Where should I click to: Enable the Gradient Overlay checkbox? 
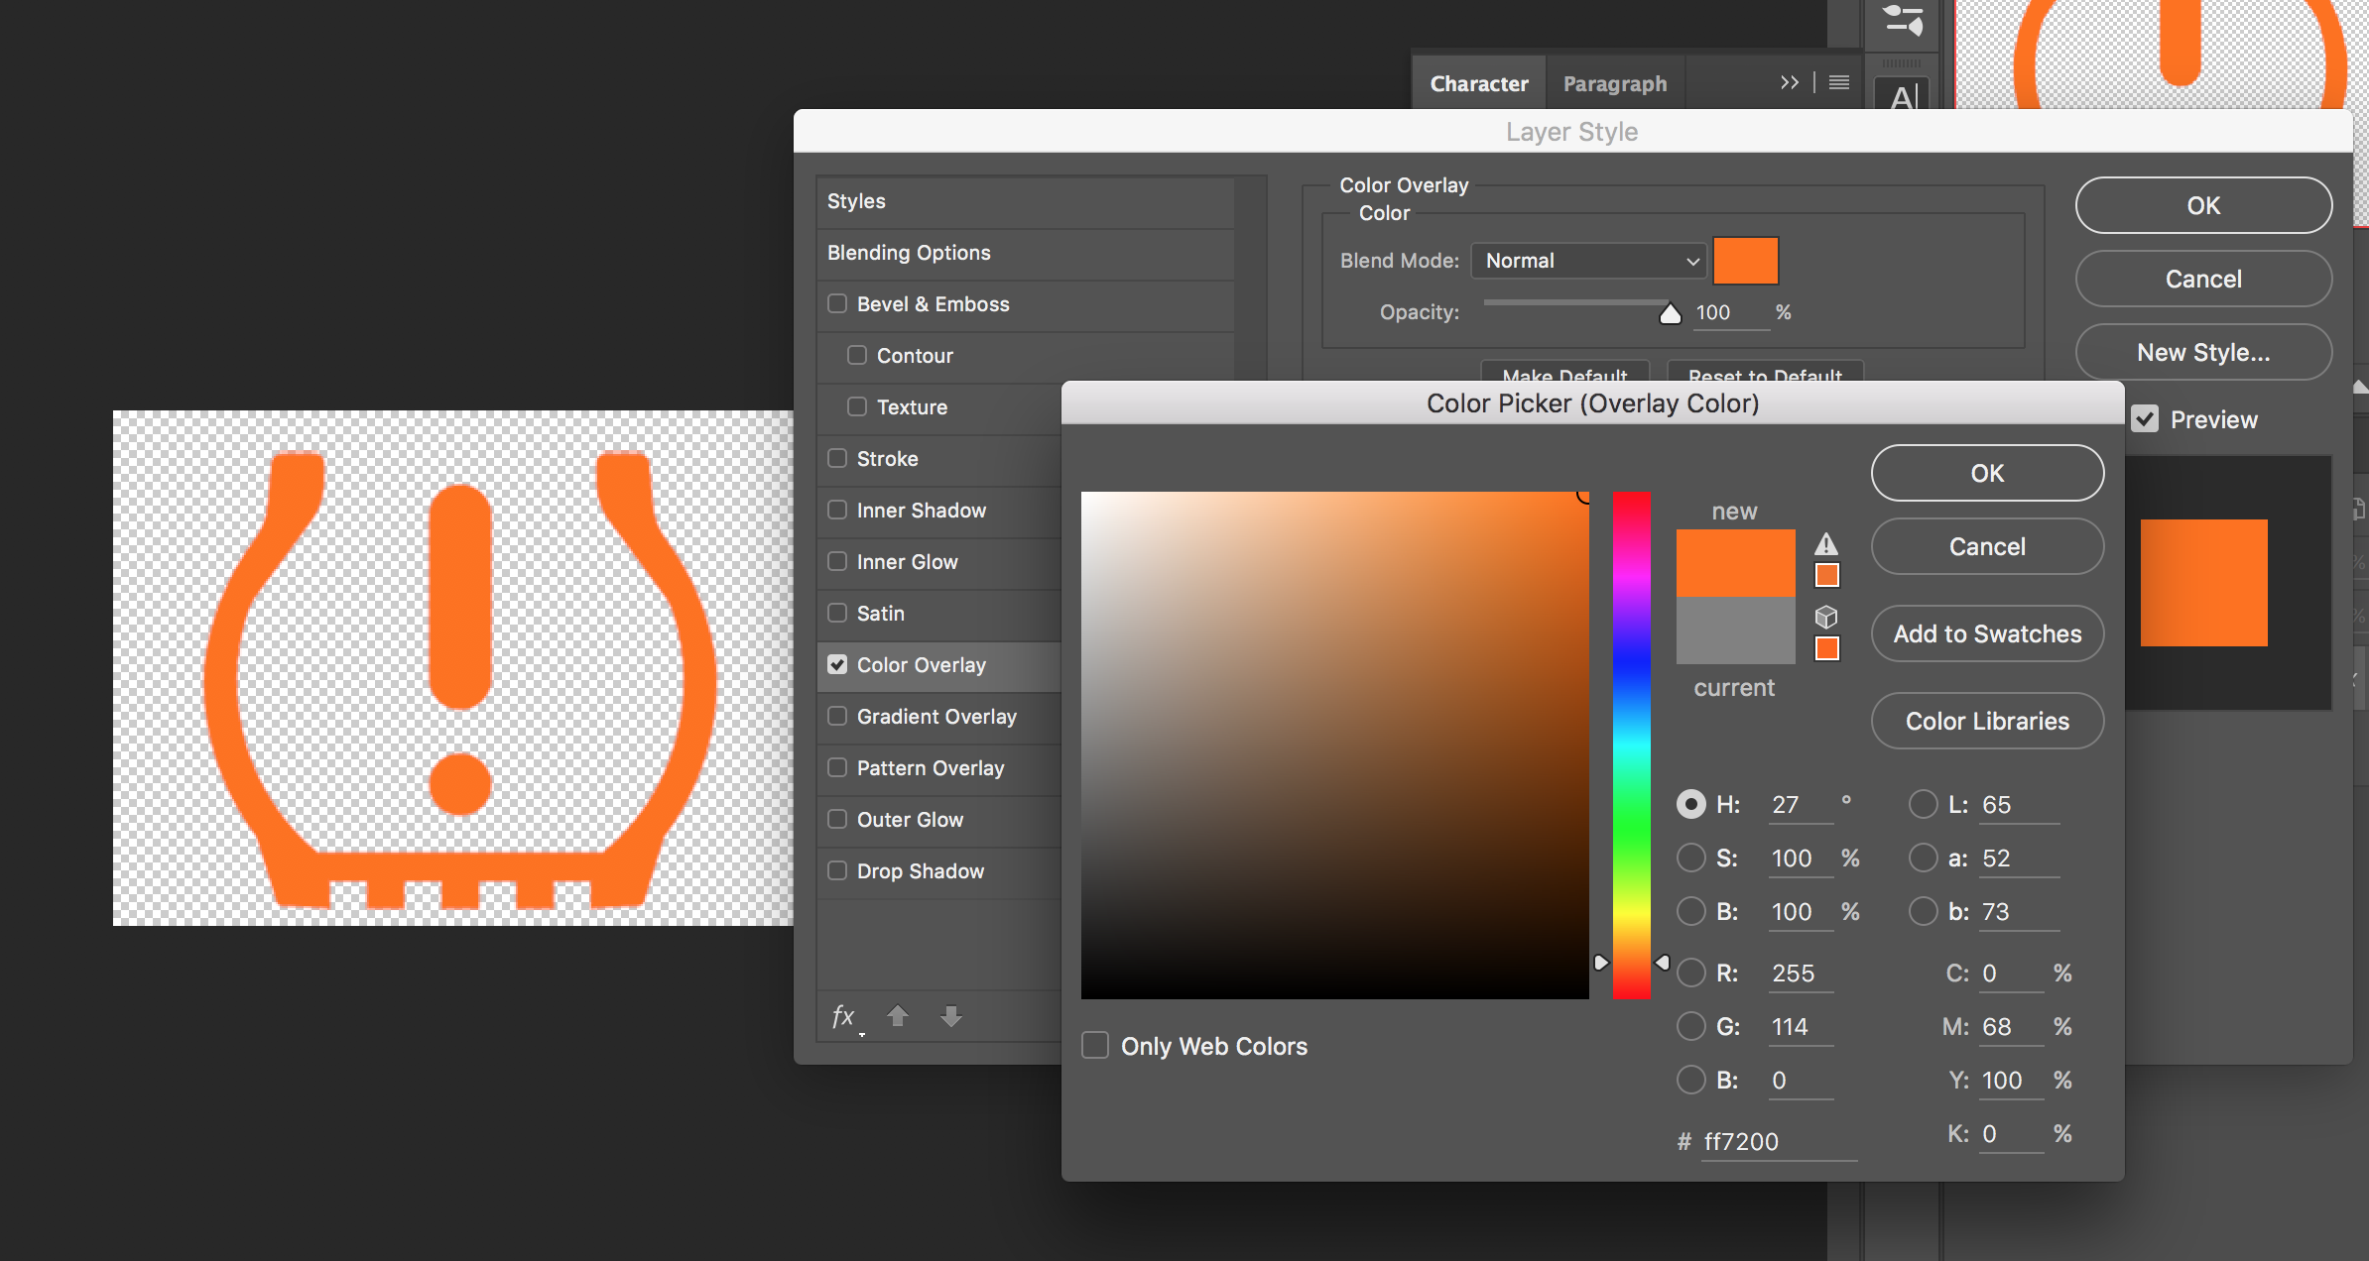837,716
